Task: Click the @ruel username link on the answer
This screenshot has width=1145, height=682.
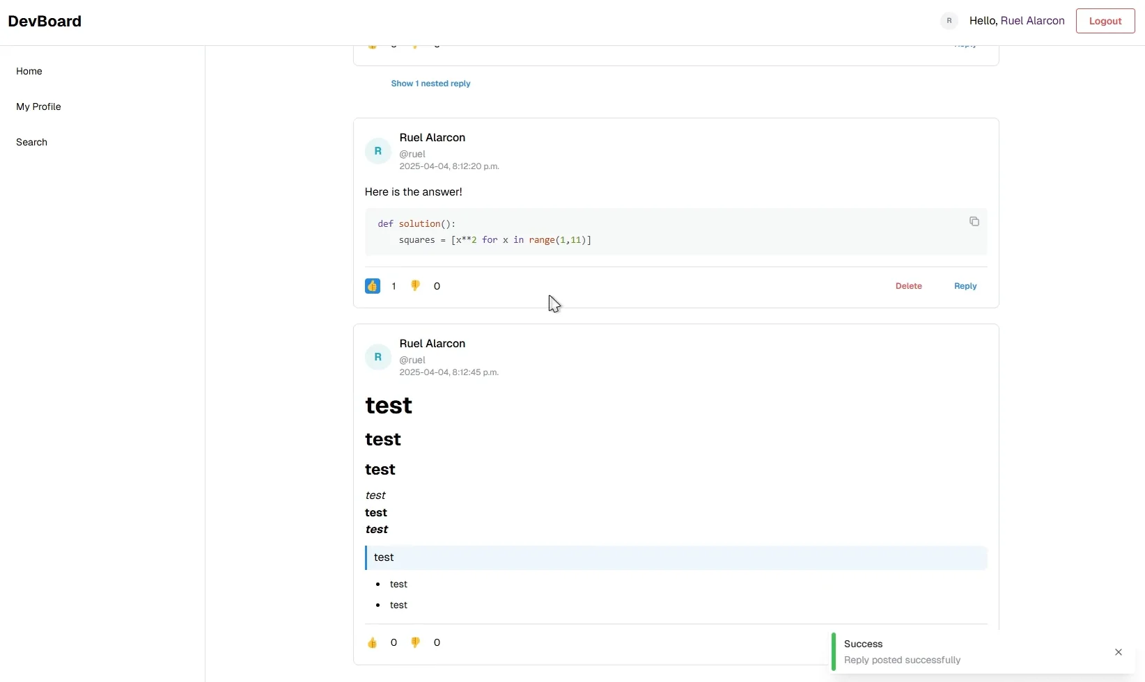Action: 412,154
